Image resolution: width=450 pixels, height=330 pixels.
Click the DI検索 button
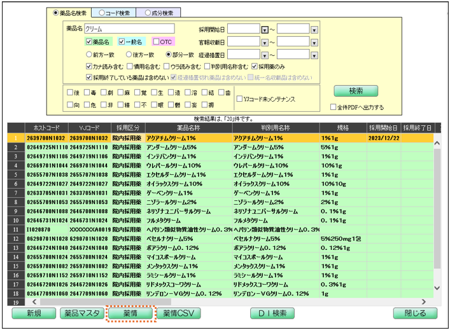pos(272,313)
